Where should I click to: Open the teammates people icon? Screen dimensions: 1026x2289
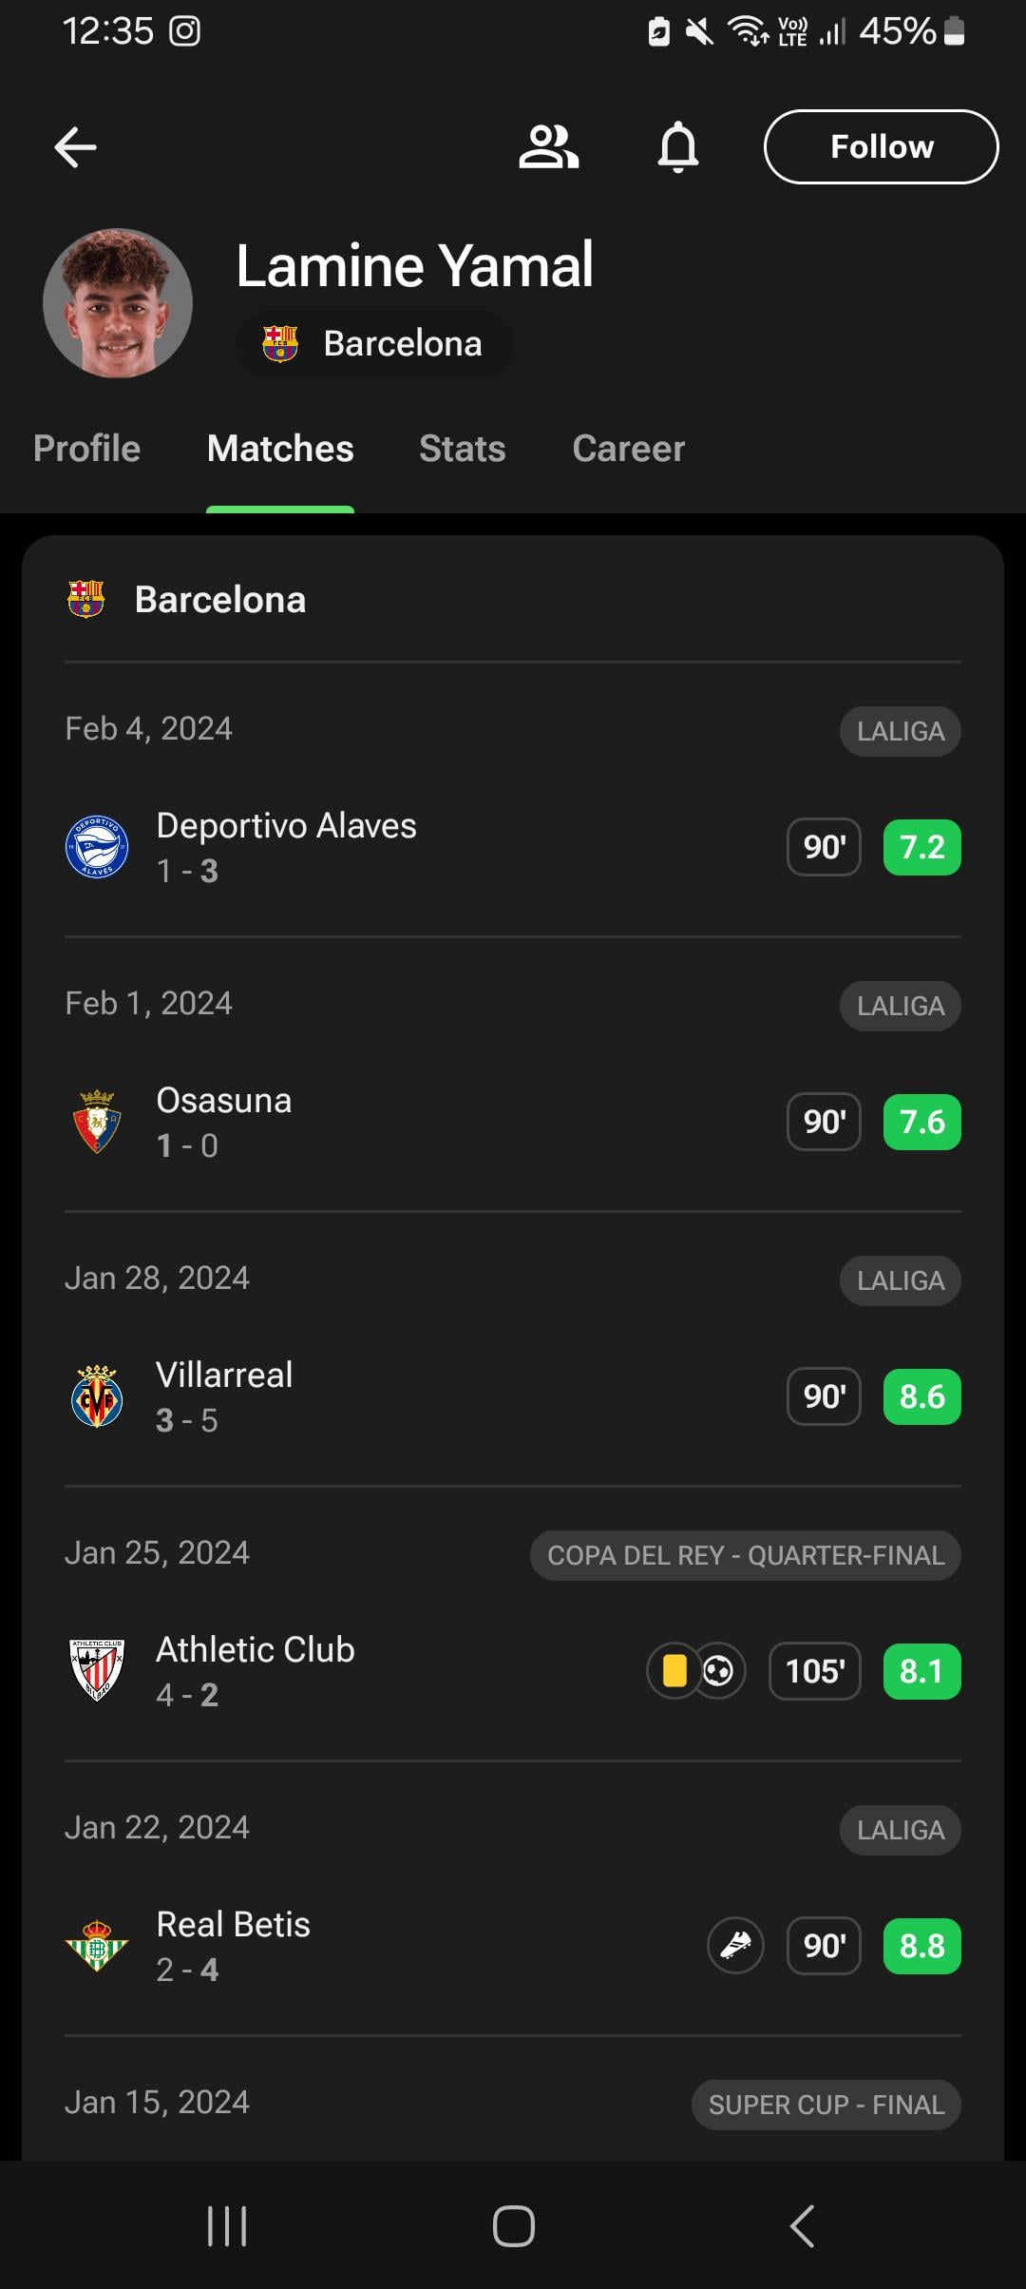[548, 147]
